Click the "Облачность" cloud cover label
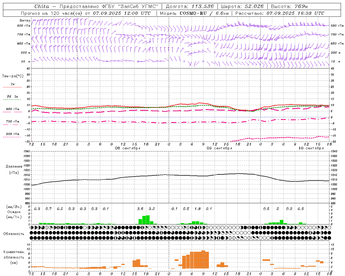345x276 pixels. coord(14,234)
